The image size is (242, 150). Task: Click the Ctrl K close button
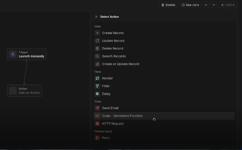tap(228, 5)
